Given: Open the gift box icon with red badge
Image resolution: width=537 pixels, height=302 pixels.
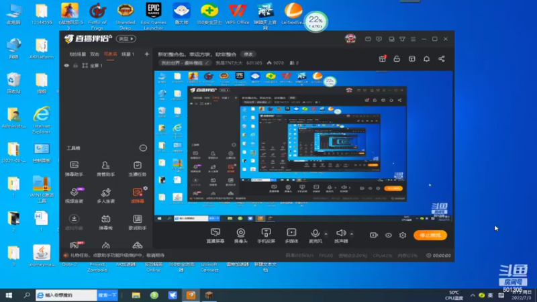Looking at the screenshot, I should click(382, 59).
